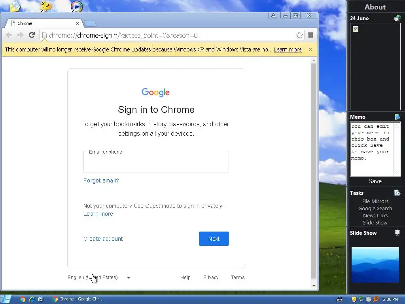Viewport: 405px width, 304px height.
Task: Launch Chrome from the quick launch bar
Action: [23, 299]
